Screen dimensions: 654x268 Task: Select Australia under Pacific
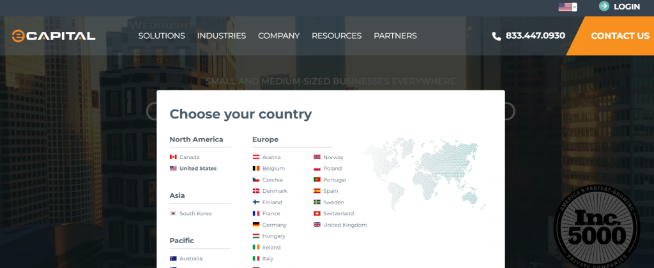[x=190, y=258]
